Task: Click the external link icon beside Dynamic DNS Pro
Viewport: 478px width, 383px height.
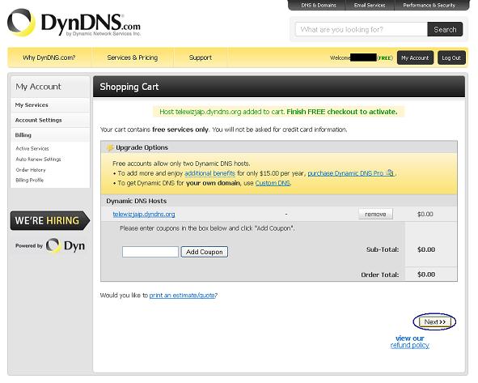Action: tap(390, 172)
